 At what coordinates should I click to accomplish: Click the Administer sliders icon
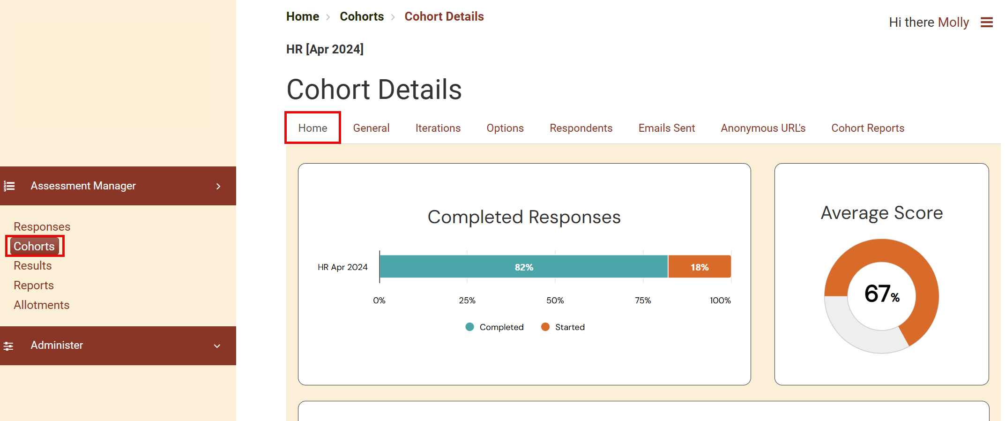[8, 346]
